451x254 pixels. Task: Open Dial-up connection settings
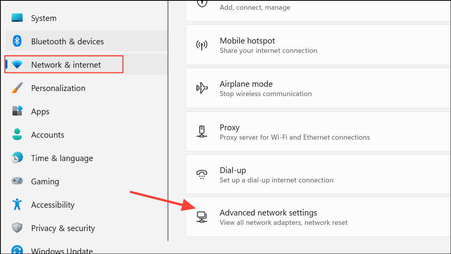(x=318, y=175)
